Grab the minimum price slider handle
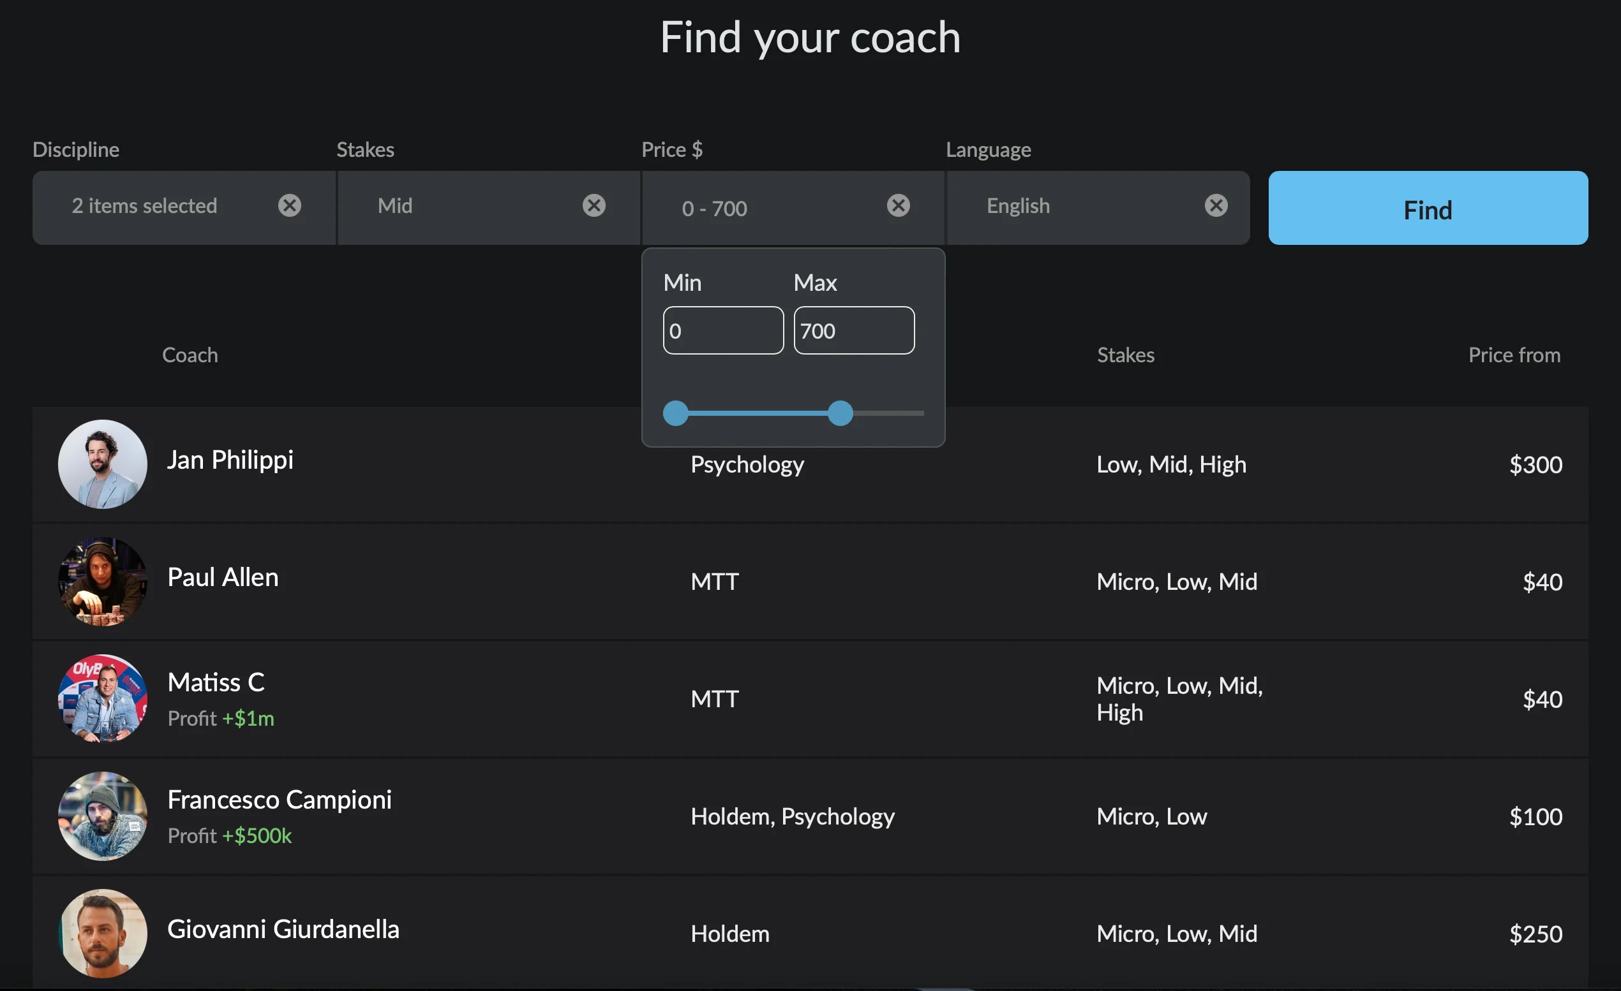 pos(676,413)
